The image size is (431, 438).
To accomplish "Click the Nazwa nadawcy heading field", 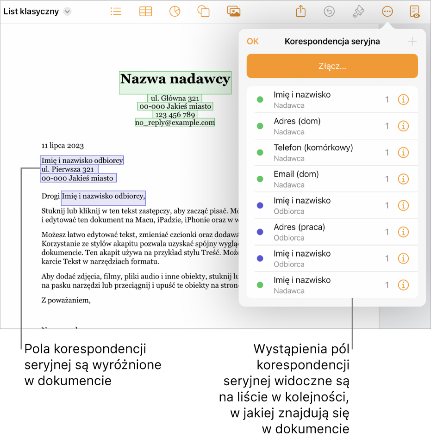I will coord(175,83).
